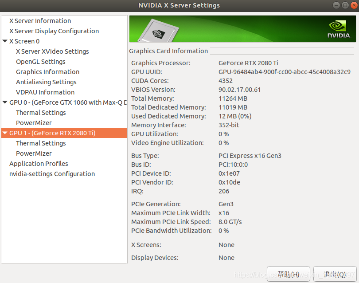Open Thermal Settings under GPU 0

point(41,113)
